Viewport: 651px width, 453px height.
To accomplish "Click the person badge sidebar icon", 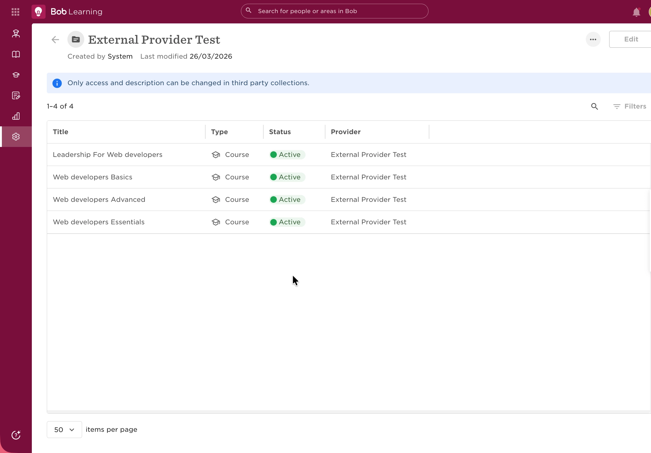I will point(16,34).
